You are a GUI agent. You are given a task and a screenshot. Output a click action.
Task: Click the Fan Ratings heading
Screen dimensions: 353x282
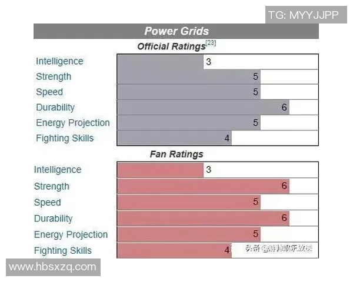pyautogui.click(x=176, y=155)
